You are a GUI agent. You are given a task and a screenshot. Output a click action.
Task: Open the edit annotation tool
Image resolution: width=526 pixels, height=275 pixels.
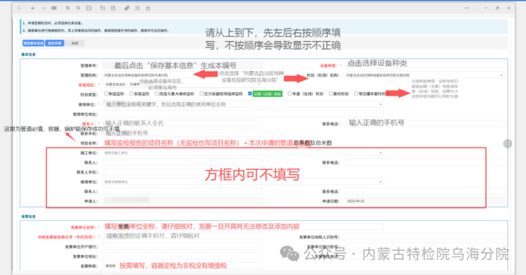pos(113,8)
